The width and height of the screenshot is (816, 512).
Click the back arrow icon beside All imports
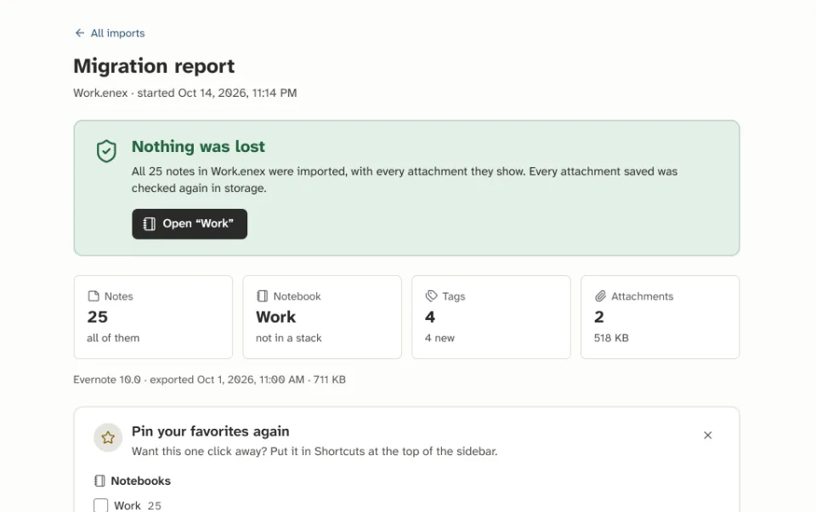[x=80, y=33]
